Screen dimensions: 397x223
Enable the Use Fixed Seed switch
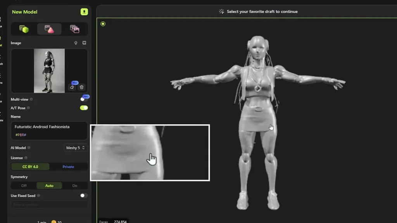84,196
